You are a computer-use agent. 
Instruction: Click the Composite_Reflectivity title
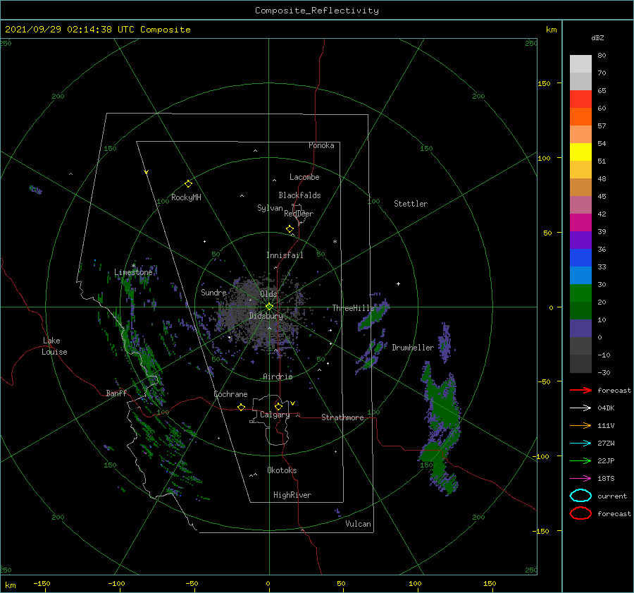click(x=316, y=11)
